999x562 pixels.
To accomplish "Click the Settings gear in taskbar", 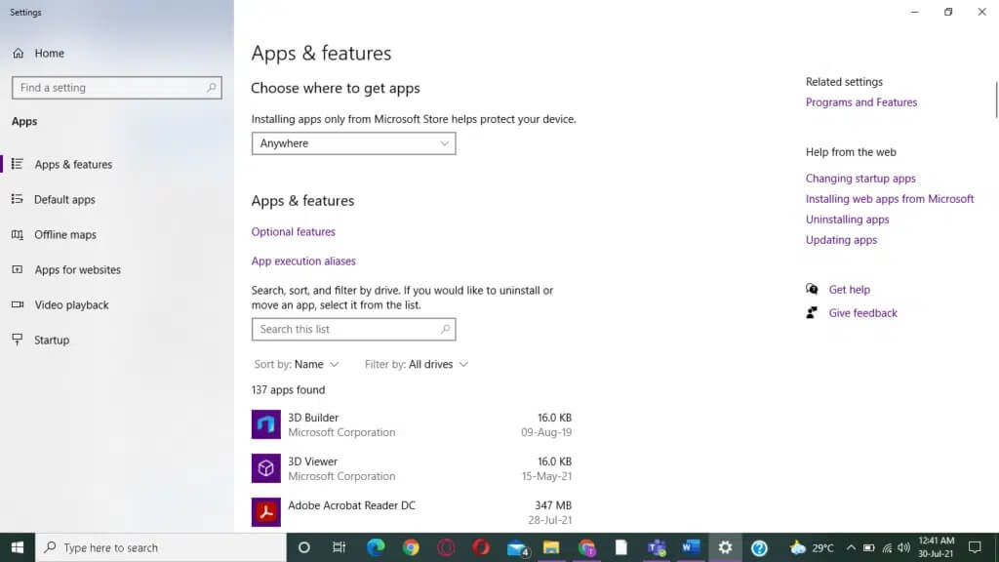I will coord(725,547).
